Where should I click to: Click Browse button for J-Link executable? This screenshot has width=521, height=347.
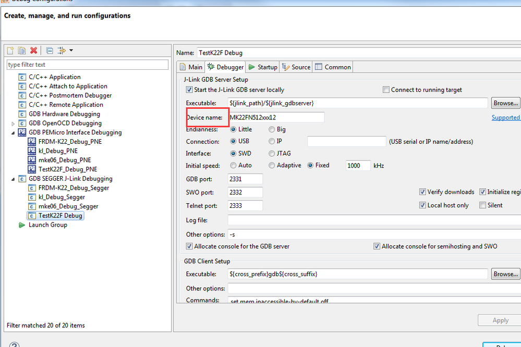coord(506,103)
